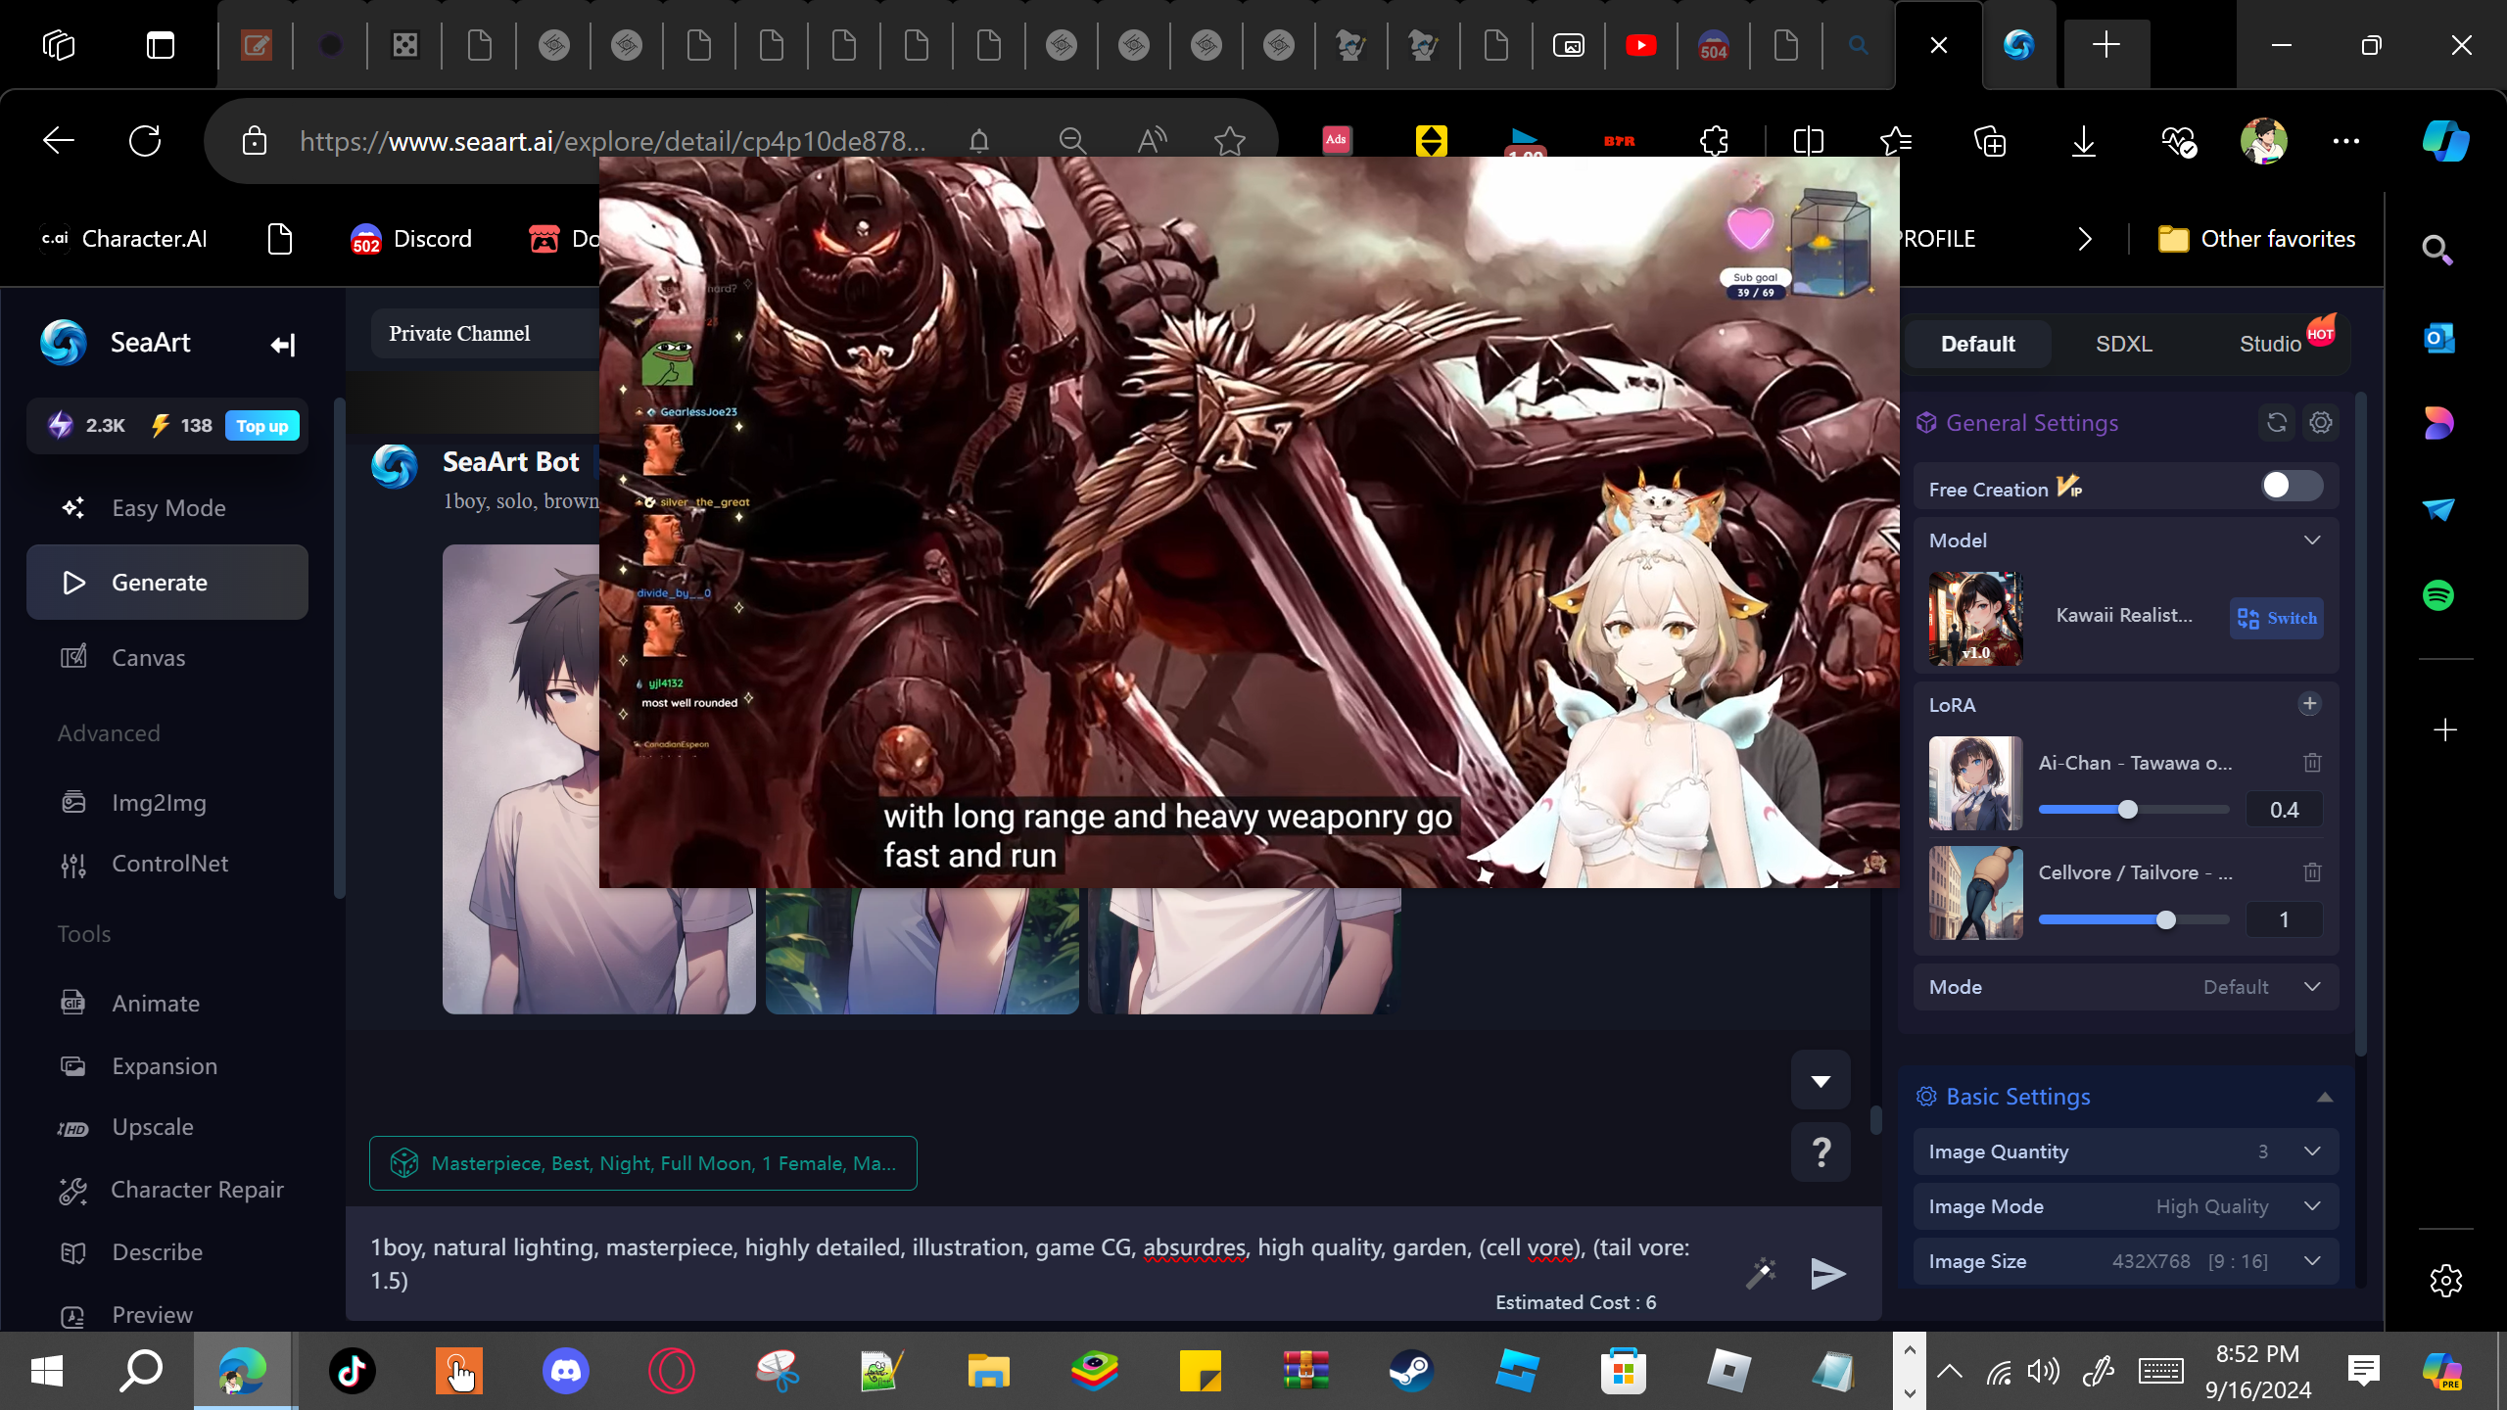Viewport: 2507px width, 1410px height.
Task: Click the SeaArt logo
Action: tap(64, 343)
